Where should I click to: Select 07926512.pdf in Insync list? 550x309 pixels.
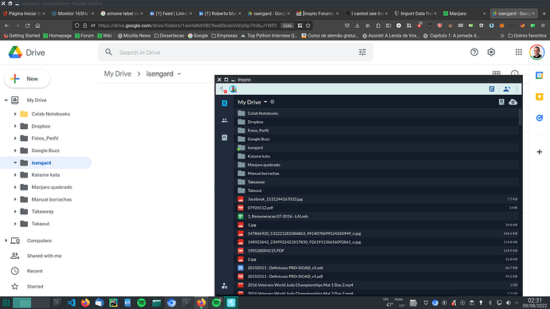[376, 208]
